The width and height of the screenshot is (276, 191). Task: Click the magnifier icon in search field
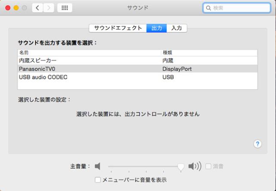(208, 8)
